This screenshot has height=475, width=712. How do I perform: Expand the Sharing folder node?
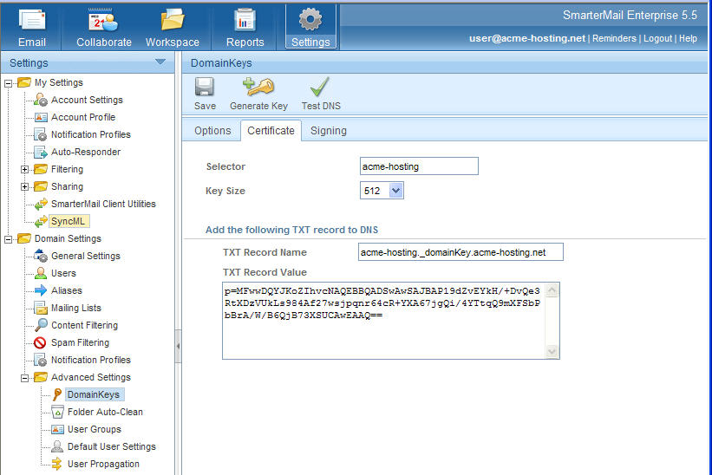(x=24, y=187)
